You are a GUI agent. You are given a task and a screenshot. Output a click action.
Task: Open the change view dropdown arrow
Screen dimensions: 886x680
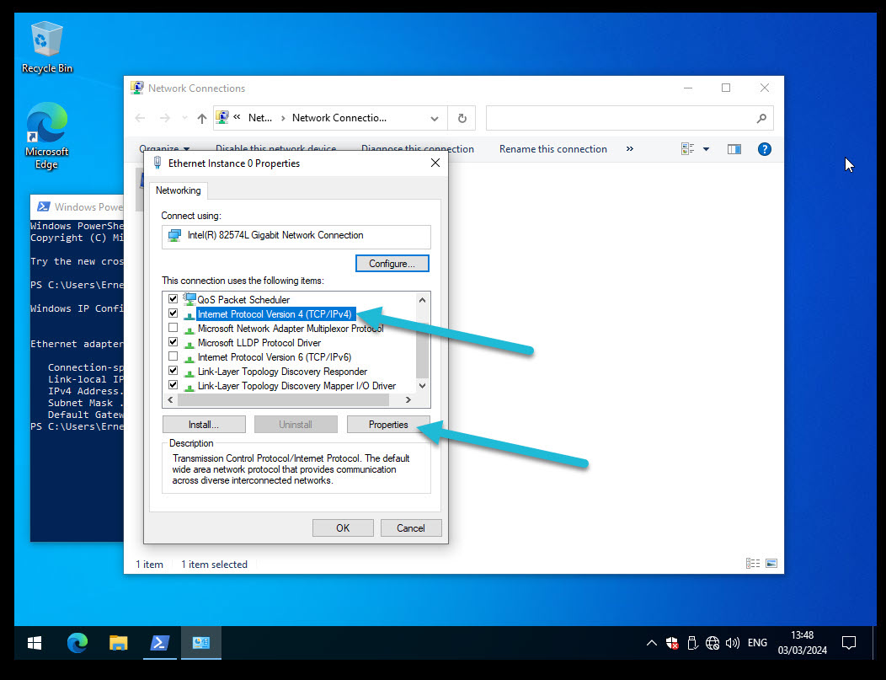pos(706,149)
